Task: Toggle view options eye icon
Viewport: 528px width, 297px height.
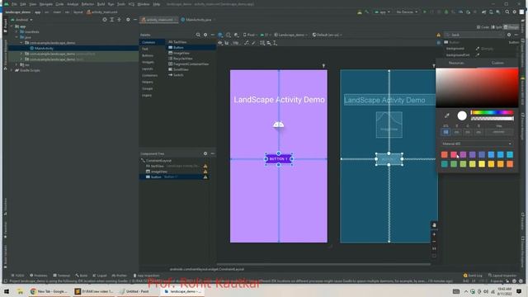Action: [x=220, y=43]
